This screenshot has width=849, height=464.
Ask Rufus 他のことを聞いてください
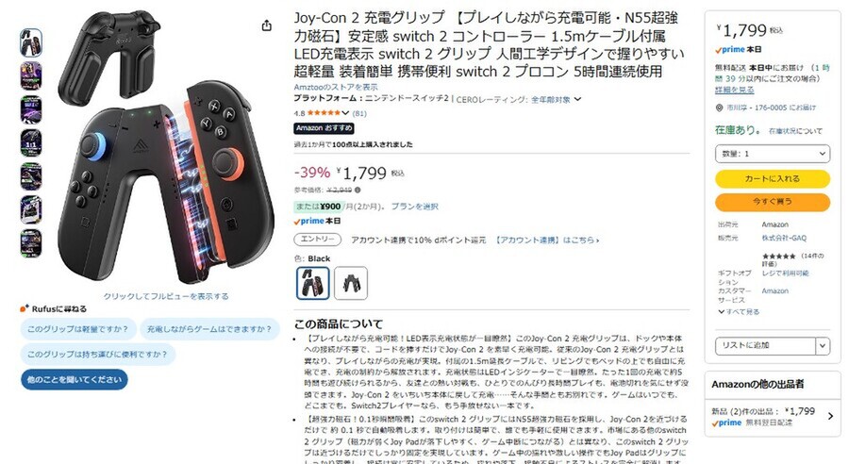click(75, 379)
